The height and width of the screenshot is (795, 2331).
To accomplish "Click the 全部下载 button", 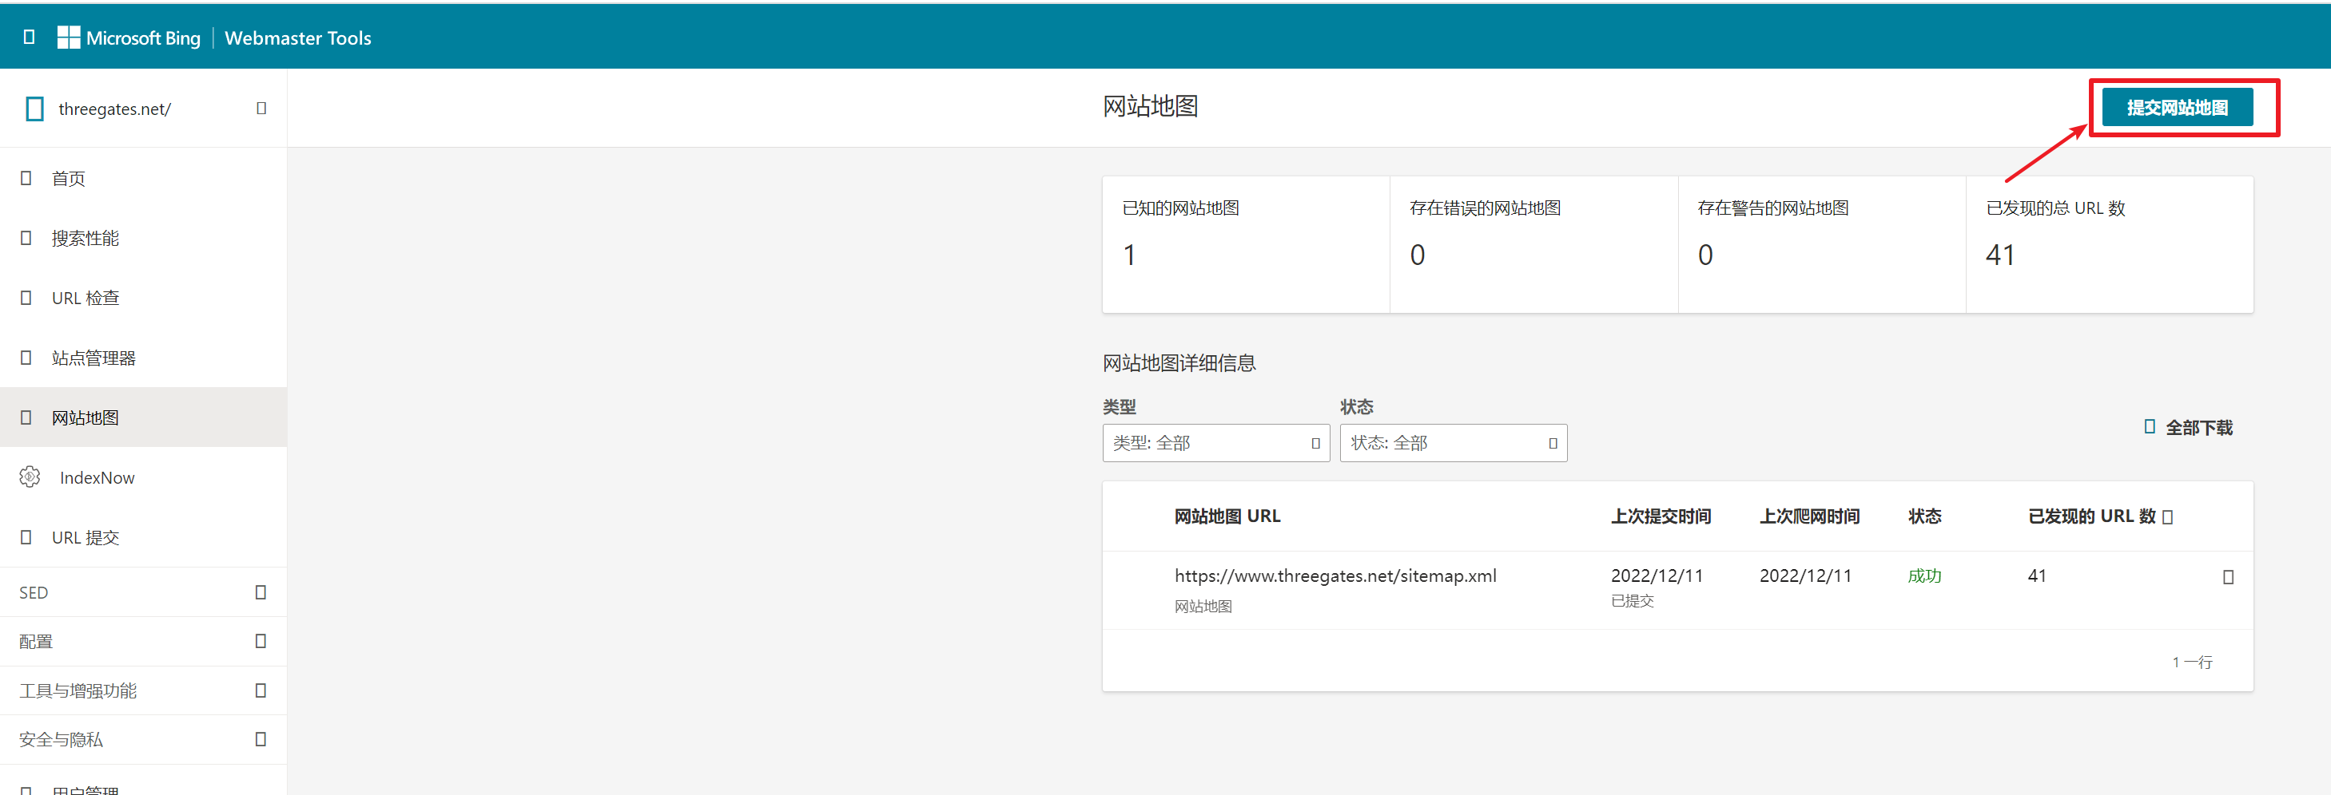I will coord(2189,427).
